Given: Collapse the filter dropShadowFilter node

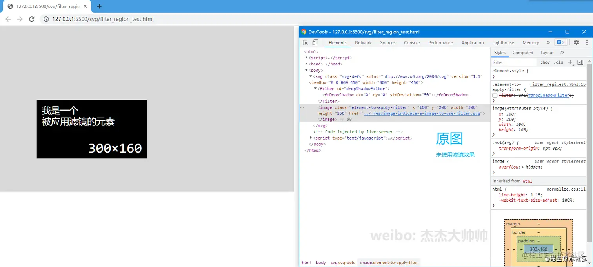Looking at the screenshot, I should [315, 89].
